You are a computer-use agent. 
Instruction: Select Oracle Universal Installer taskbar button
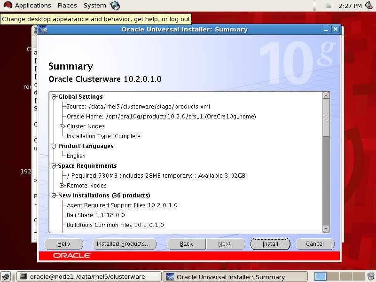[235, 277]
